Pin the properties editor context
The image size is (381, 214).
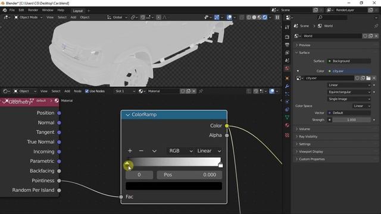376,26
